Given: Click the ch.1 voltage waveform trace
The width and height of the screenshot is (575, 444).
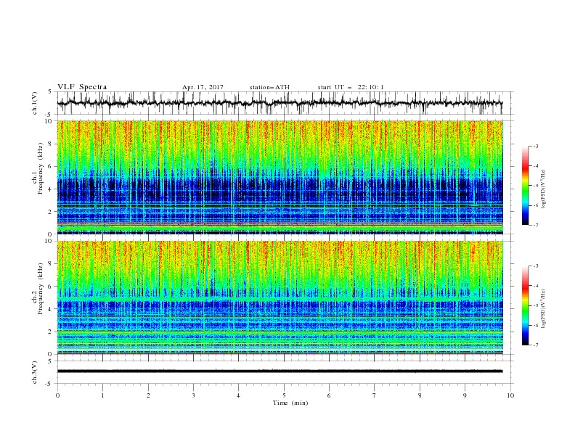Looking at the screenshot, I should click(280, 103).
